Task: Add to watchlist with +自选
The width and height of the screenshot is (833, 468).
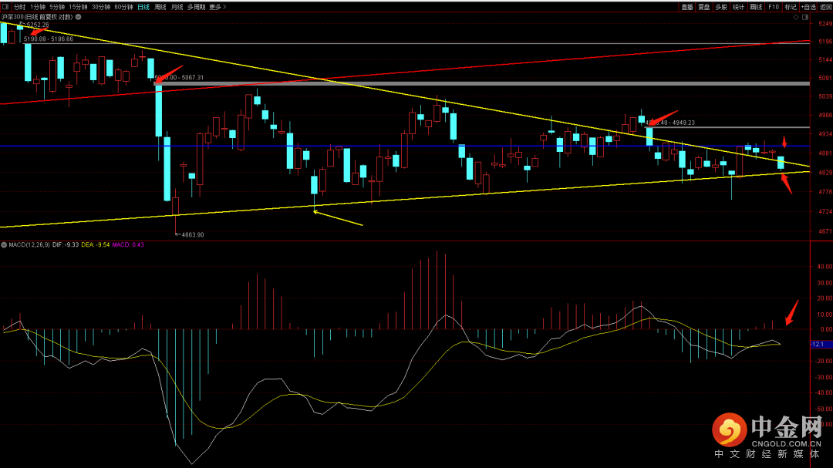Action: tap(808, 7)
